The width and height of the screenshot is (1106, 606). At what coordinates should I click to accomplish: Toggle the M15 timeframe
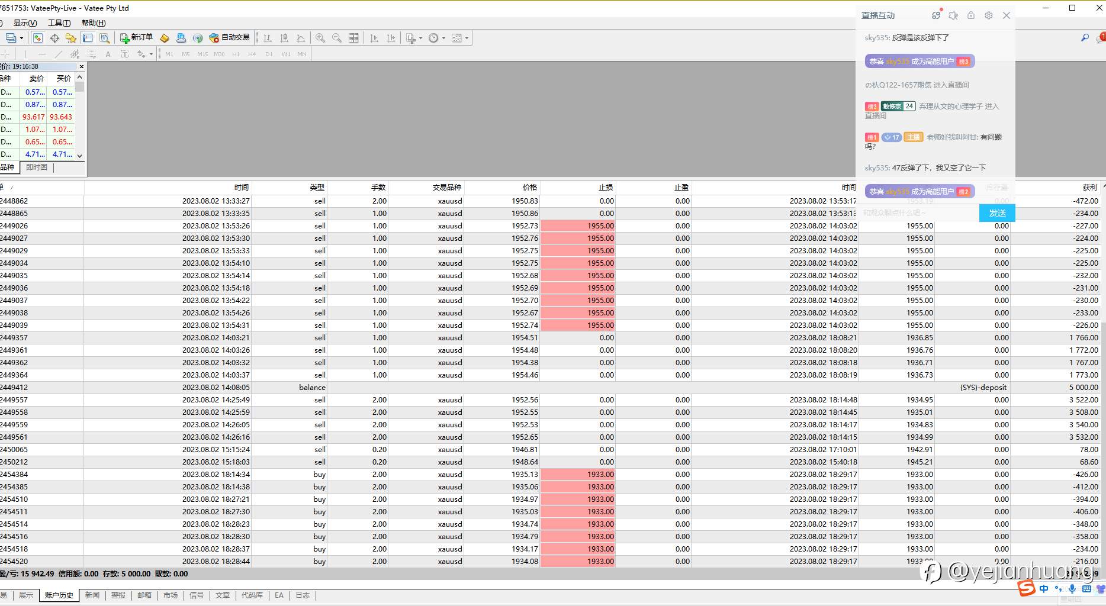(x=202, y=54)
